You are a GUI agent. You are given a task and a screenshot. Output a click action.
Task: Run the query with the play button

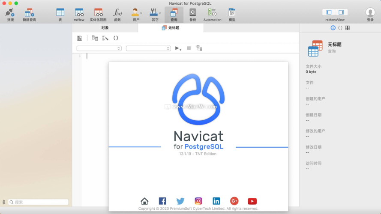click(177, 48)
